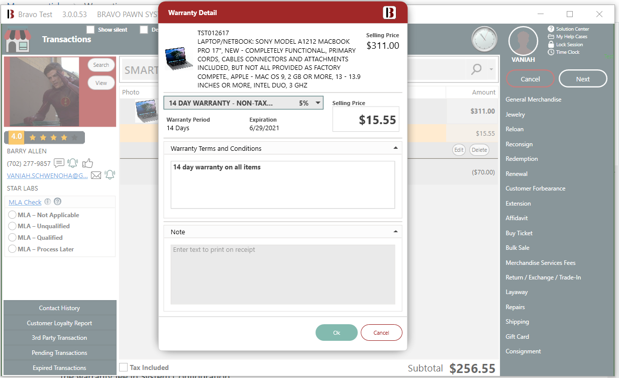Click the bell alert icon beside phone number
619x378 pixels.
(73, 163)
